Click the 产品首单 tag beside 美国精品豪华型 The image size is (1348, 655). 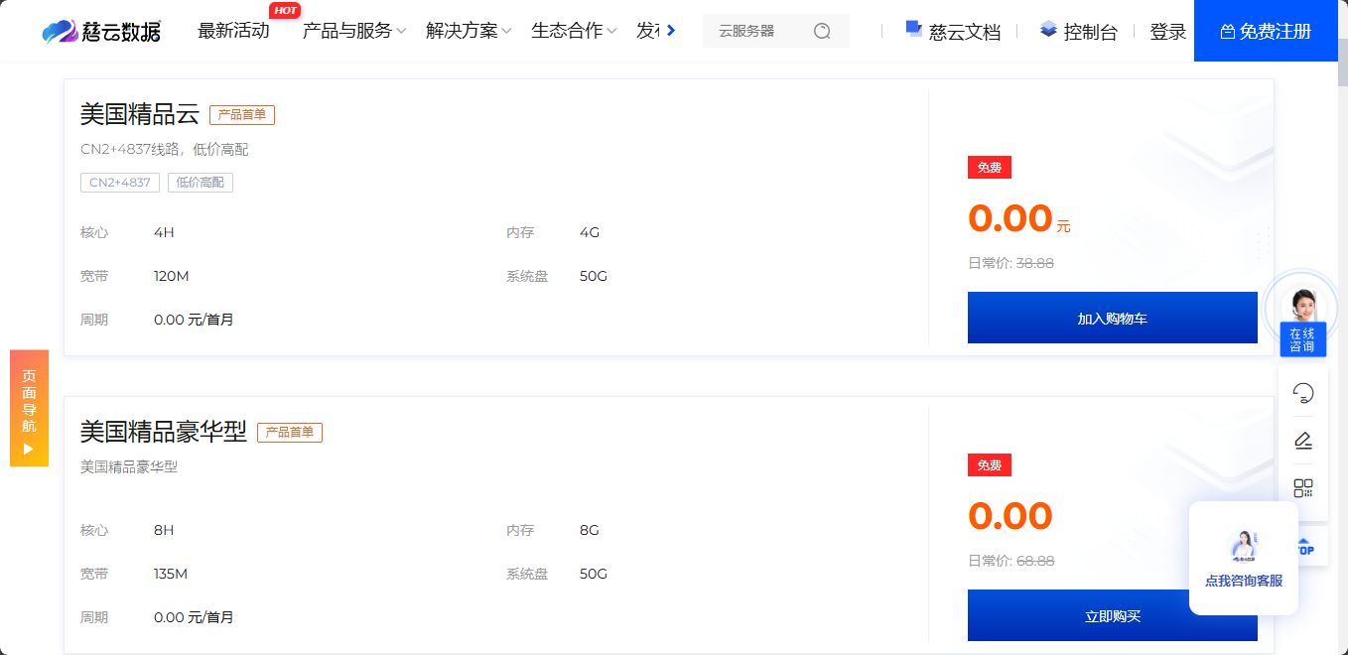pyautogui.click(x=290, y=433)
